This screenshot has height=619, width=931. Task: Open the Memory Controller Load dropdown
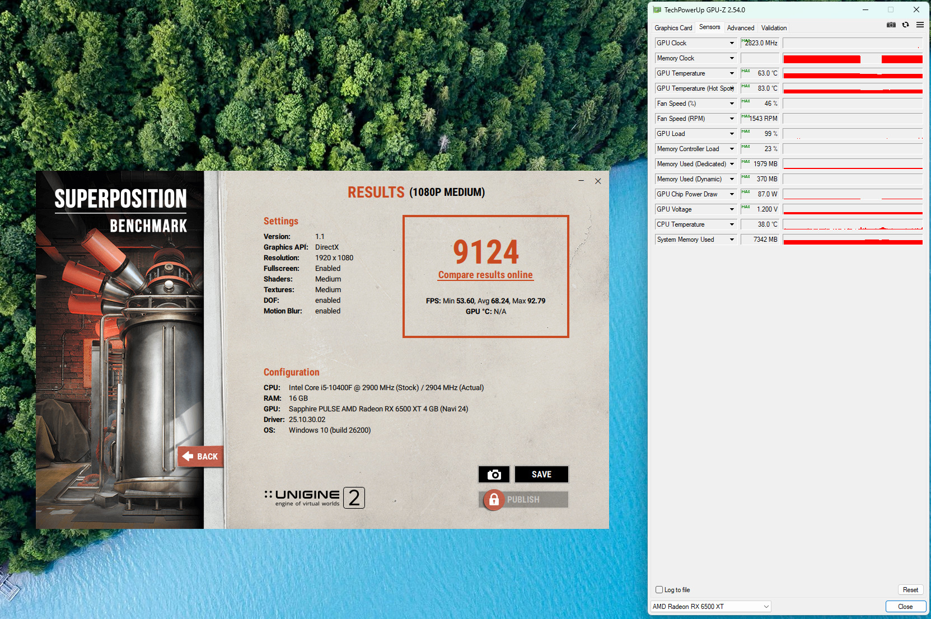click(732, 149)
